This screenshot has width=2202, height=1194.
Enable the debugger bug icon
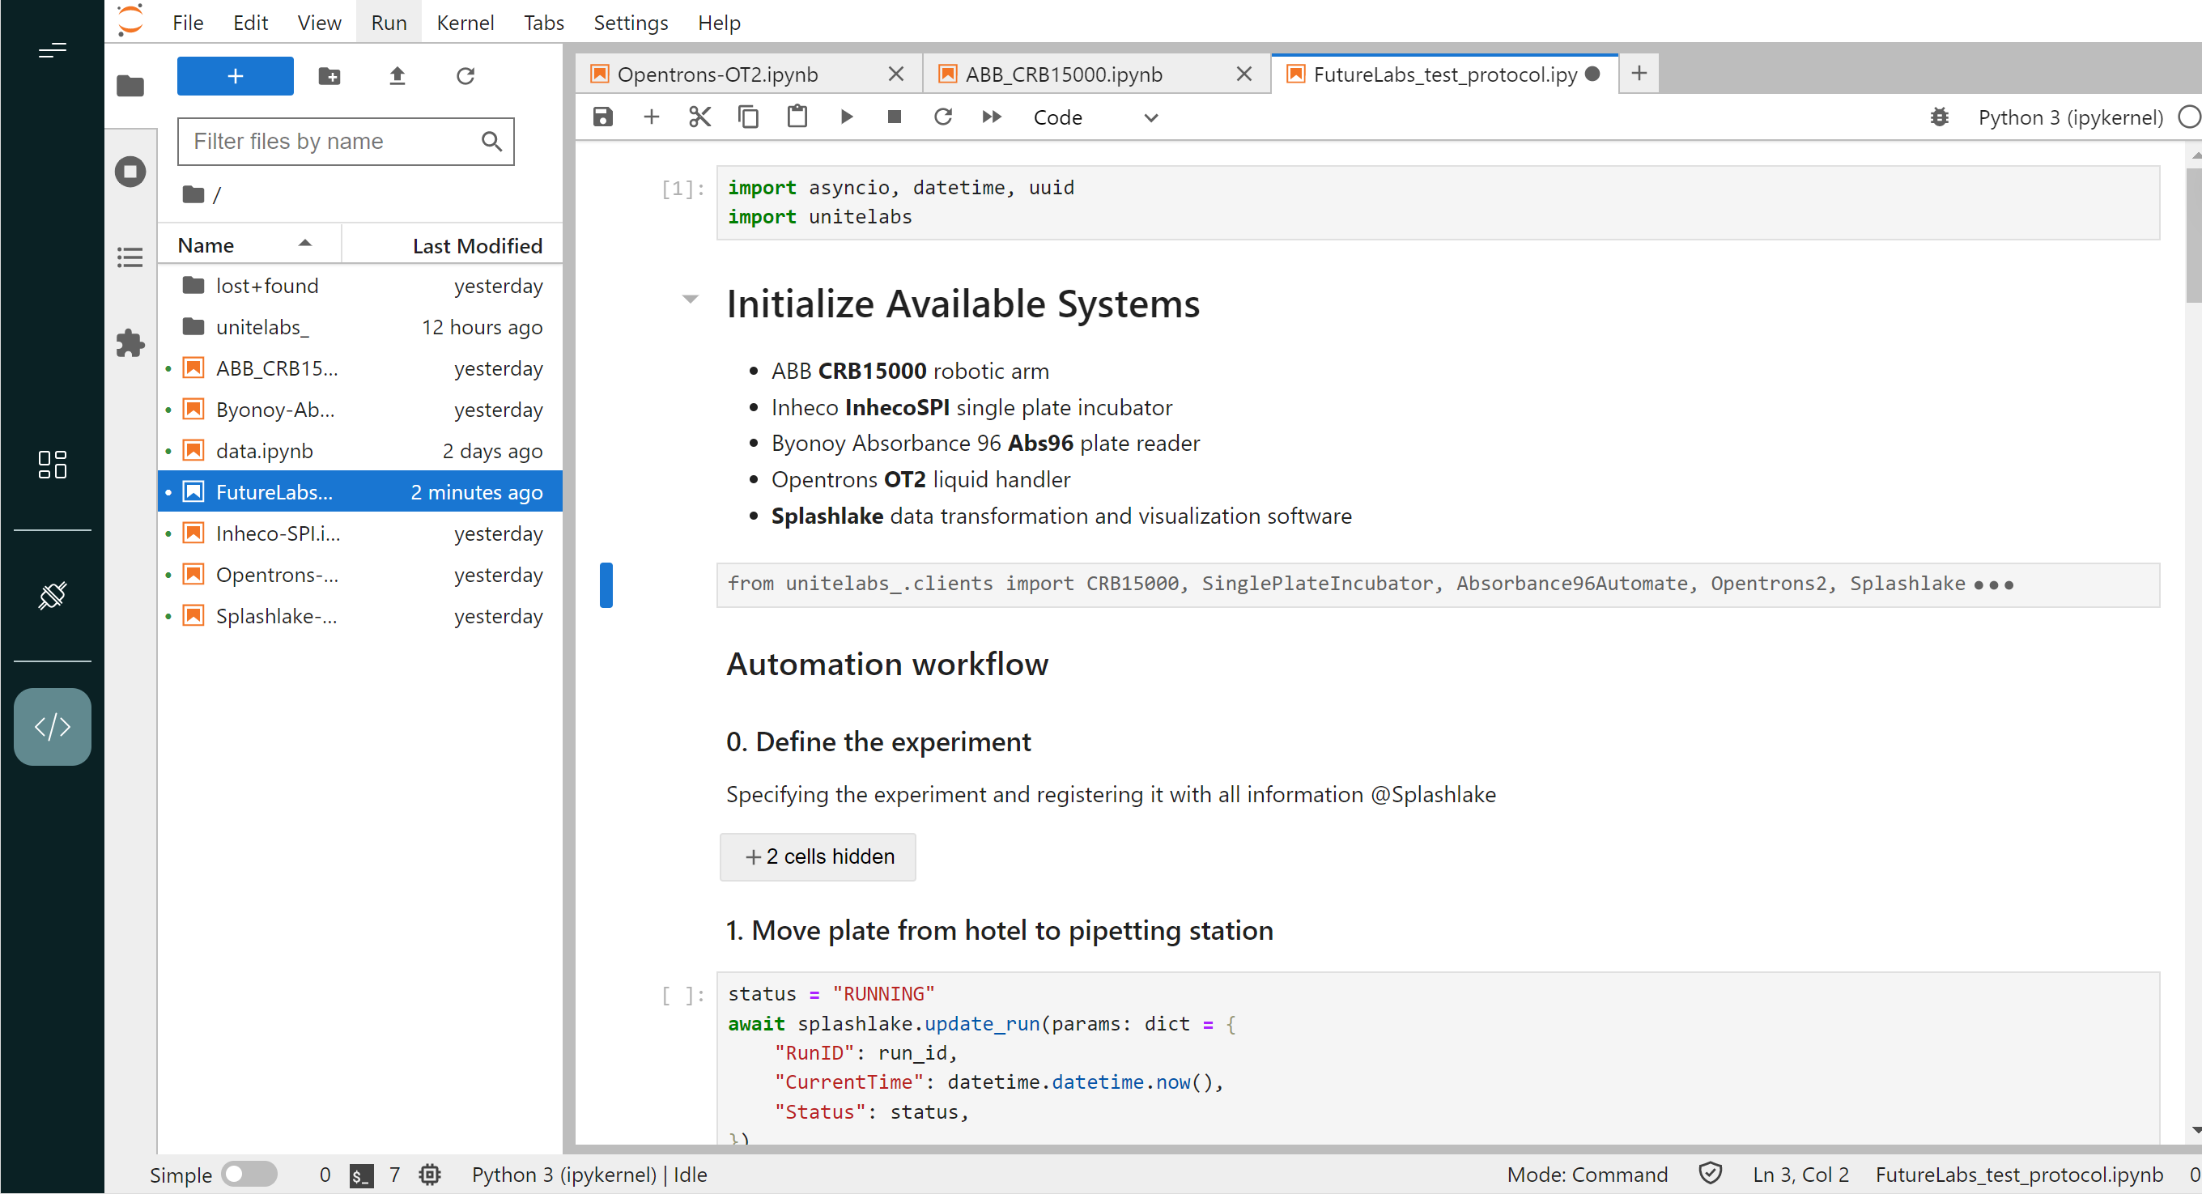[x=1940, y=117]
